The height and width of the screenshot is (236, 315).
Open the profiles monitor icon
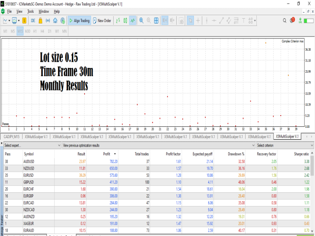(x=14, y=21)
